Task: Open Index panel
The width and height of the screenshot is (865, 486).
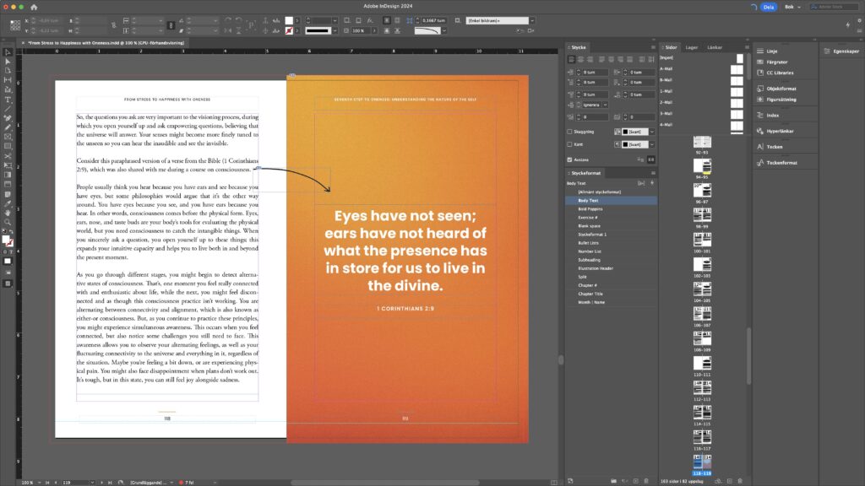Action: click(772, 116)
